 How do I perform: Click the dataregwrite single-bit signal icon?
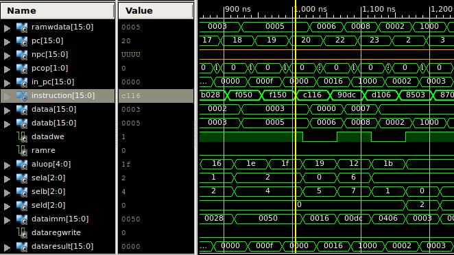pyautogui.click(x=22, y=233)
